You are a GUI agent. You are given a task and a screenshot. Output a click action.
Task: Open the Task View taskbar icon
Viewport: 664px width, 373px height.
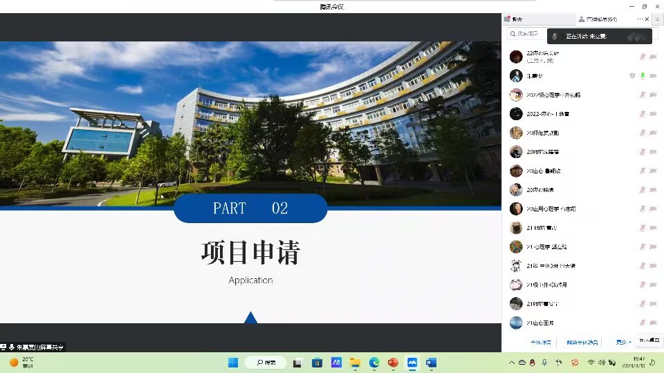click(x=297, y=363)
